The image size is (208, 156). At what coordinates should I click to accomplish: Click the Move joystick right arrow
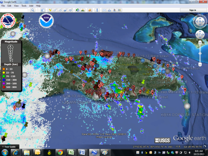pos(203,34)
